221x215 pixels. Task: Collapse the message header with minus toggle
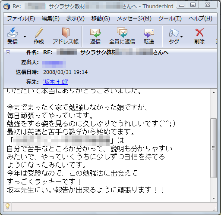[x=8, y=52]
